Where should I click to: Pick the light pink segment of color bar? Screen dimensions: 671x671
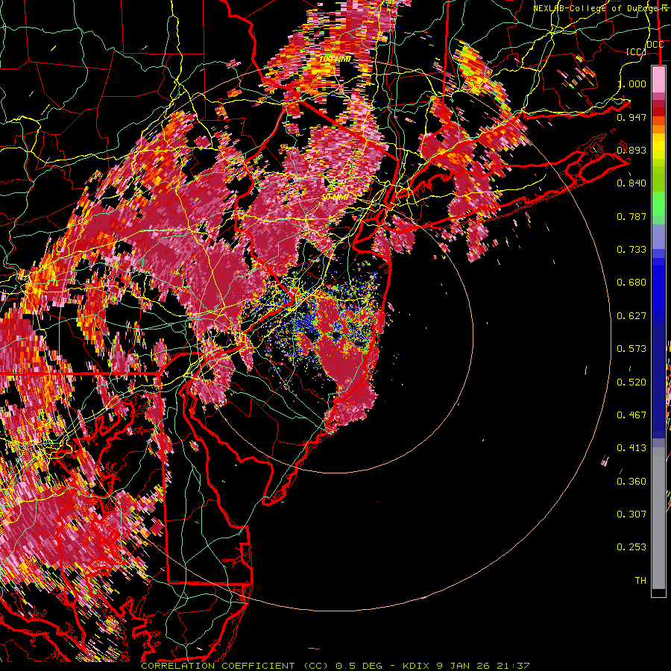[x=658, y=80]
